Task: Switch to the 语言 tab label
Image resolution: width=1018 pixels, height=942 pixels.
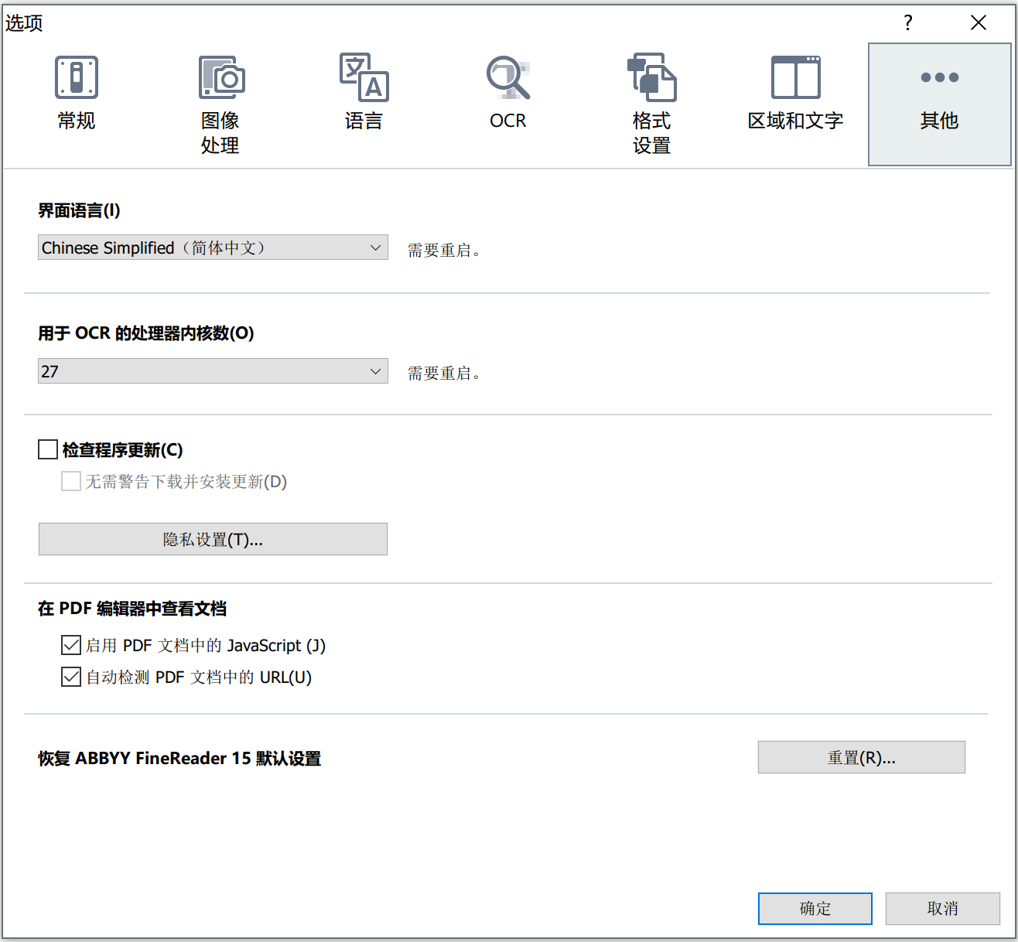Action: (364, 121)
